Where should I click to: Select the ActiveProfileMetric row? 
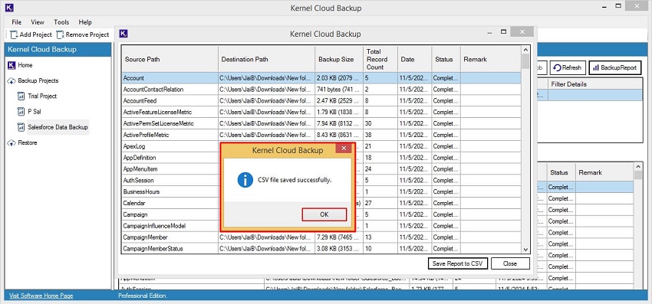(321, 135)
